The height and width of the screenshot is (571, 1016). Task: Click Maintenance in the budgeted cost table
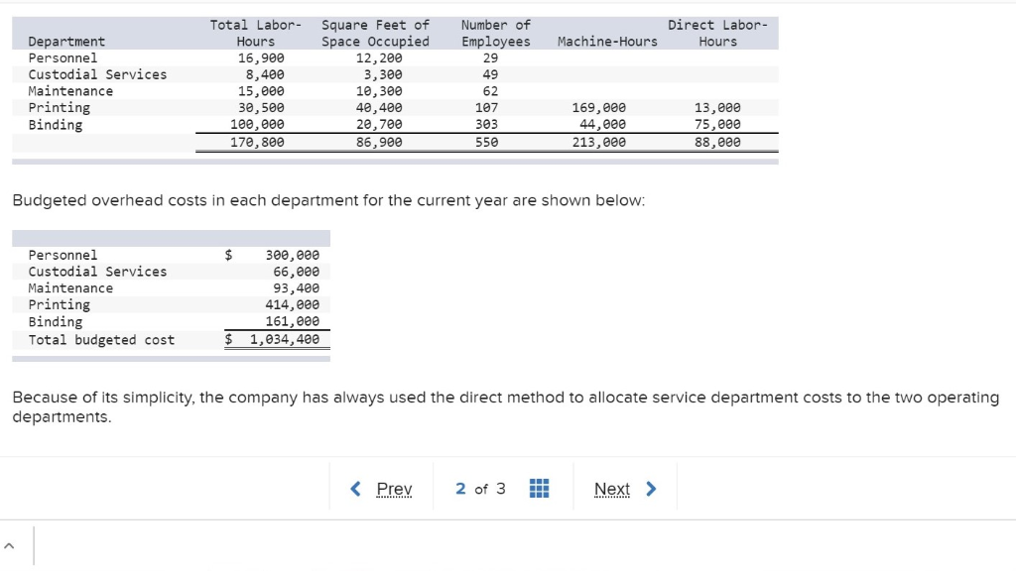pyautogui.click(x=70, y=288)
